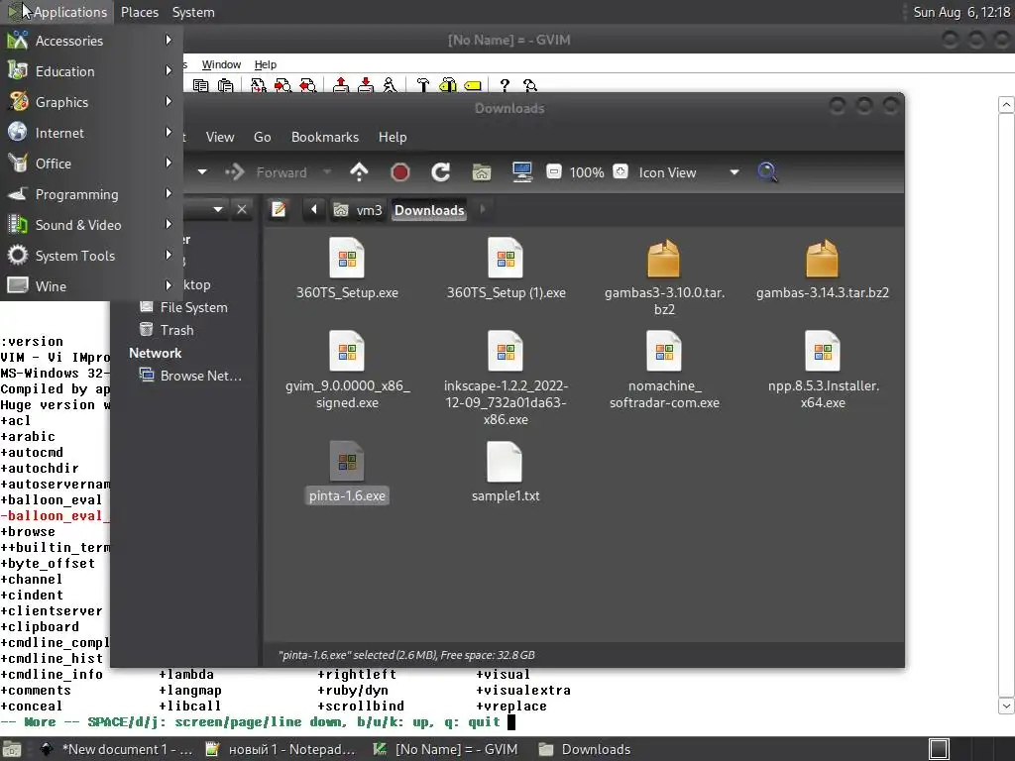Select the inkscape-1.2.2 installer file
The image size is (1015, 761).
(x=506, y=378)
